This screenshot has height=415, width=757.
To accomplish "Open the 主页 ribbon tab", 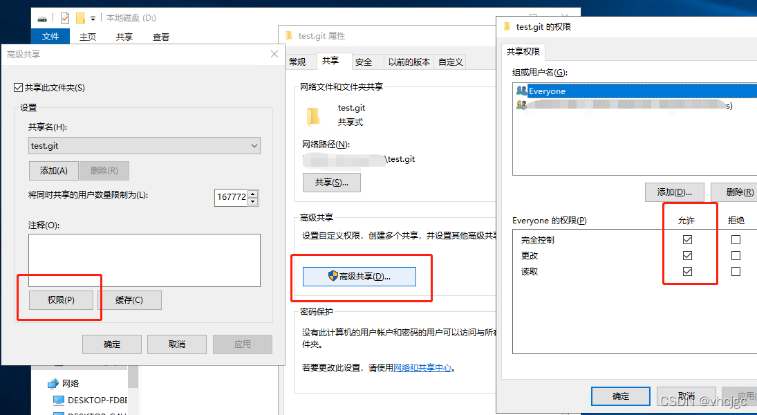I will click(88, 37).
